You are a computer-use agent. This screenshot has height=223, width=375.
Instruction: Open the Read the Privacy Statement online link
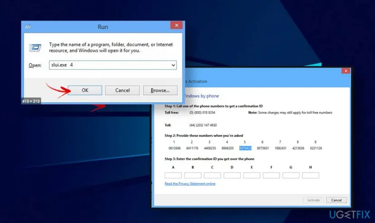(x=190, y=184)
